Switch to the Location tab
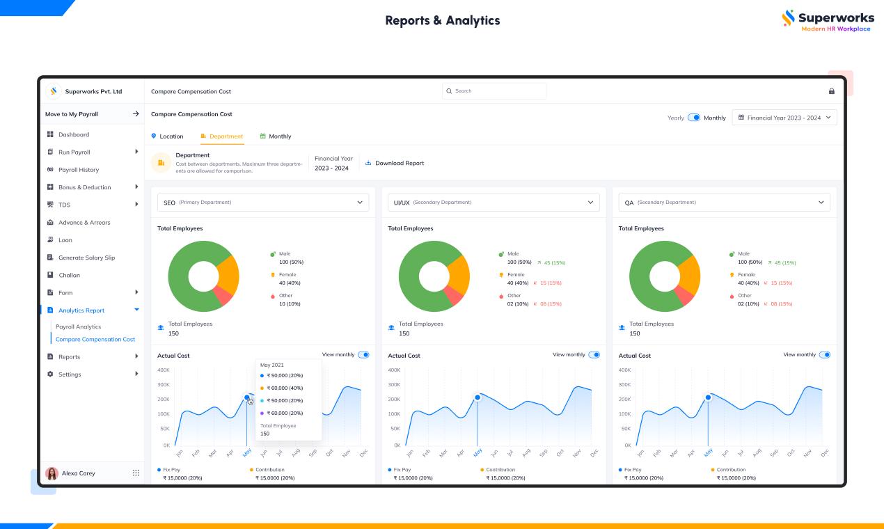This screenshot has width=884, height=529. pyautogui.click(x=167, y=136)
